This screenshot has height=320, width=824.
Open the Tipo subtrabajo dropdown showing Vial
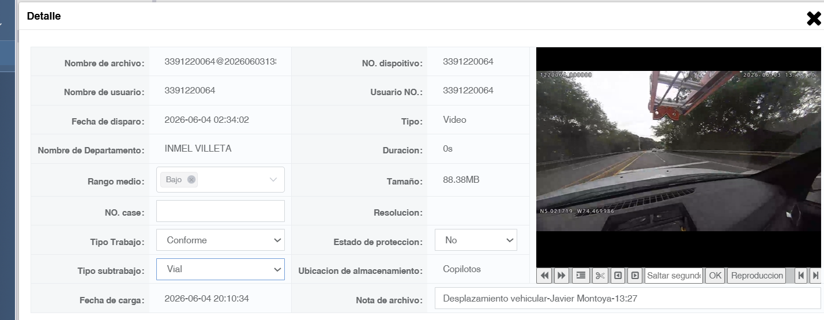[x=220, y=269]
